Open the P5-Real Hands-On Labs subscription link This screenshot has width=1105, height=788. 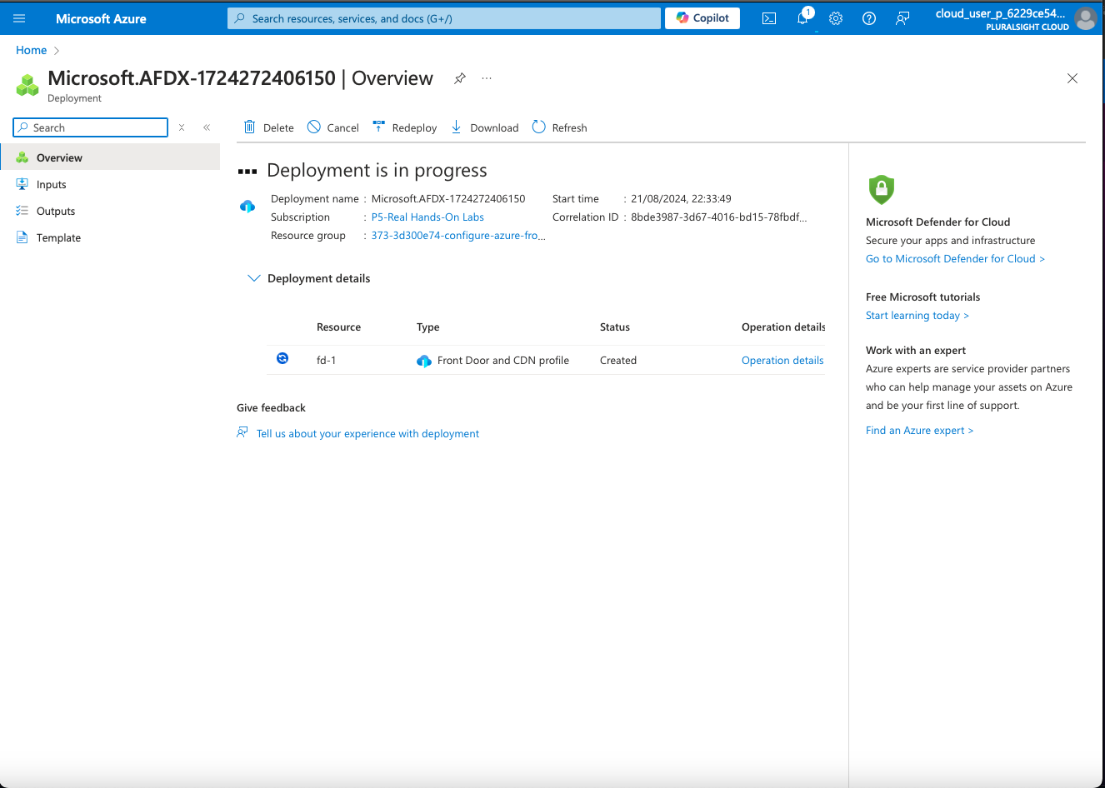pos(427,217)
